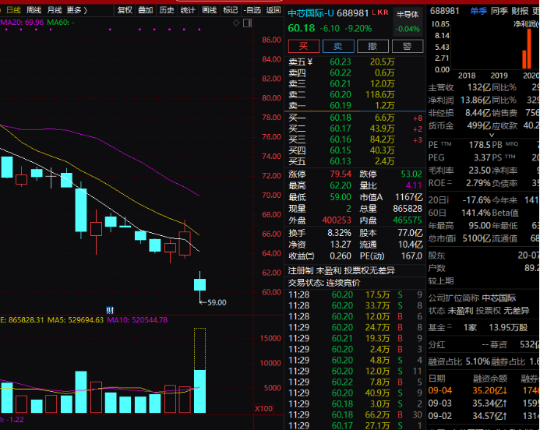Image resolution: width=540 pixels, height=430 pixels.
Task: Click the 09-03 margin financing date row
Action: (x=484, y=404)
